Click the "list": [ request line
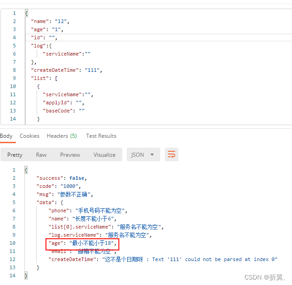This screenshot has height=285, width=292. 44,78
